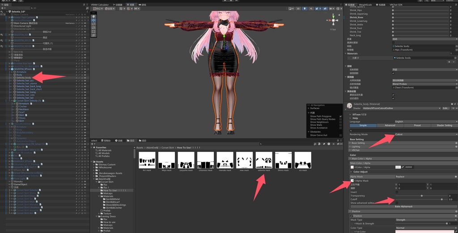The height and width of the screenshot is (233, 458).
Task: Toggle scene audio icon
Action: click(x=311, y=9)
